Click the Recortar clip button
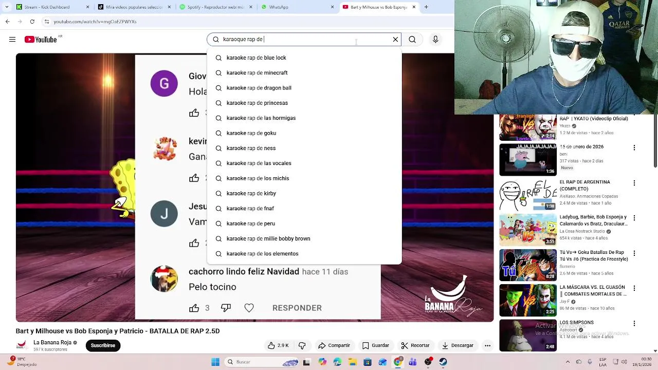The height and width of the screenshot is (370, 658). (x=415, y=345)
